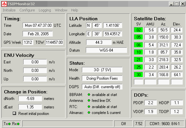Select satellite SV 30 green cell
Image resolution: width=186 pixels, height=128 pixels.
139,75
